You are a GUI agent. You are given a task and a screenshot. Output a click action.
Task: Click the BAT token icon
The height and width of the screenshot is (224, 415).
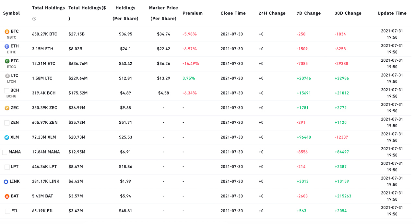coord(7,196)
